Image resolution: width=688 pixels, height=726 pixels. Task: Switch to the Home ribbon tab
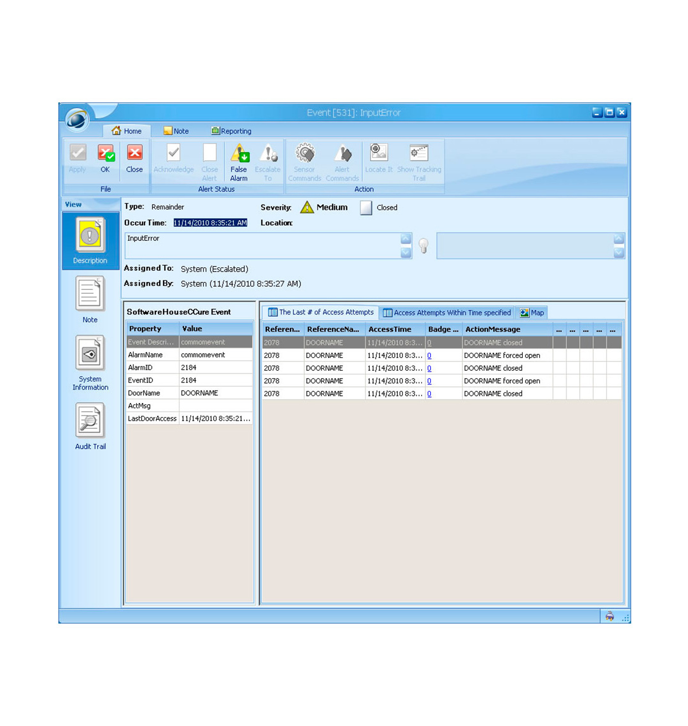[x=127, y=131]
